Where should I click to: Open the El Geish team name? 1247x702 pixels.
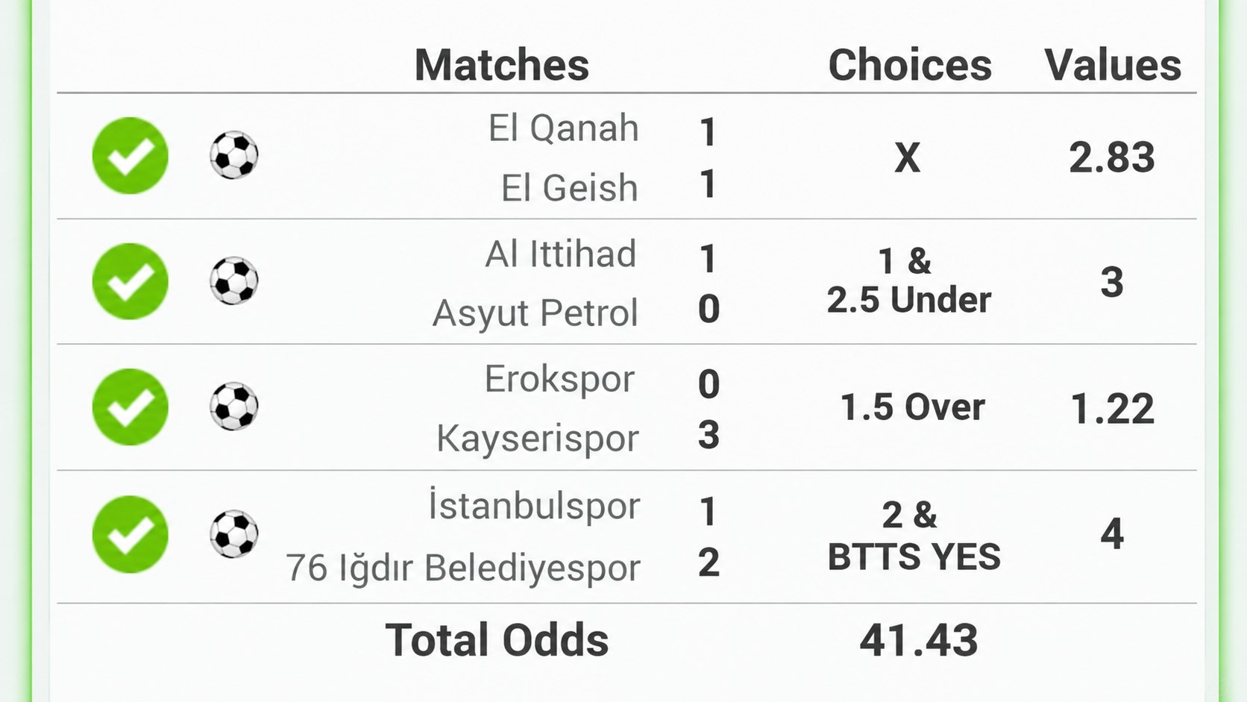[570, 187]
